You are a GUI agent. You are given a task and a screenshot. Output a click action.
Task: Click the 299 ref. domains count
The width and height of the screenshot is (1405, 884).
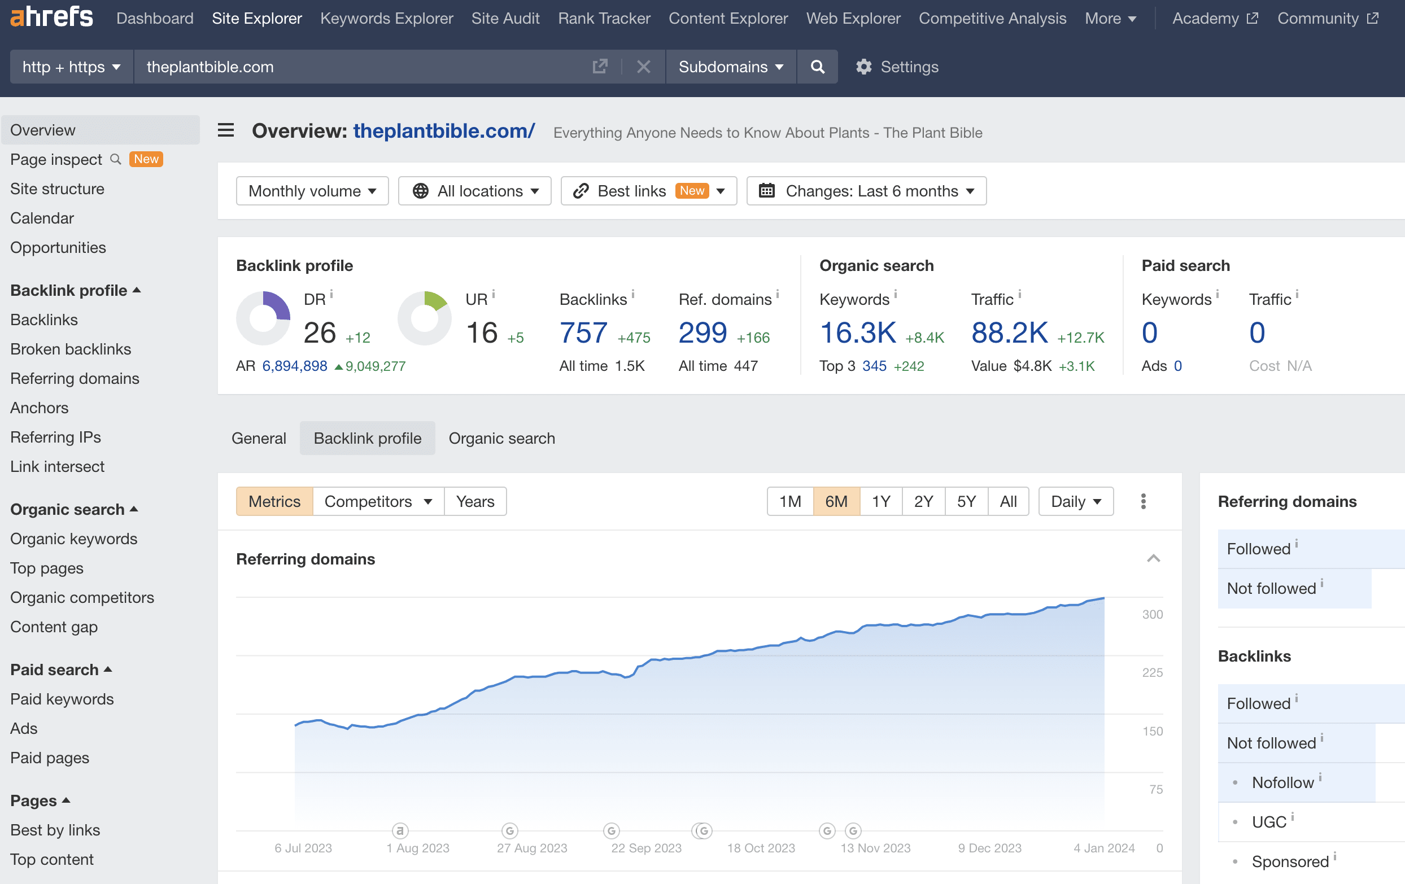tap(702, 333)
